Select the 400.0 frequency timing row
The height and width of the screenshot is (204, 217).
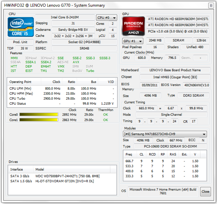tap(165, 171)
